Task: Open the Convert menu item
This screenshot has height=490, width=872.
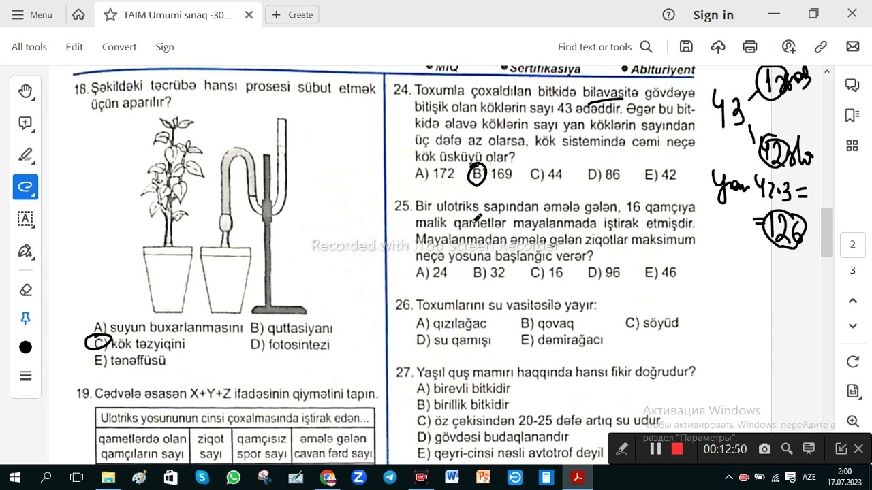Action: click(x=119, y=47)
